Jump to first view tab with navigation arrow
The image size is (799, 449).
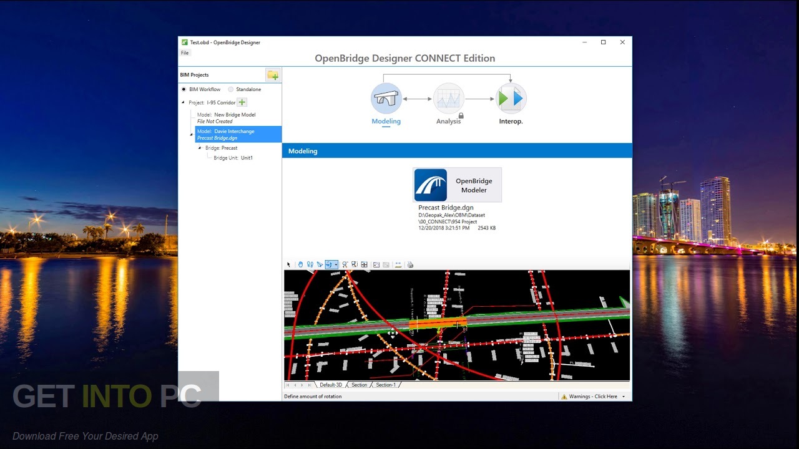288,385
